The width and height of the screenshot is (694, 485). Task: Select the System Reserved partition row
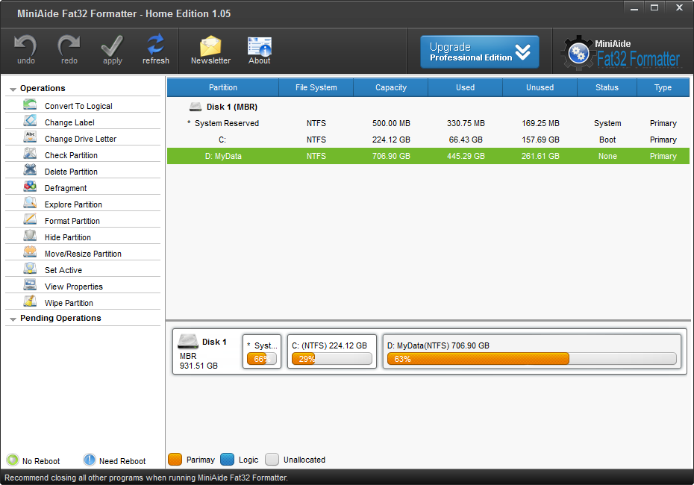click(x=428, y=123)
